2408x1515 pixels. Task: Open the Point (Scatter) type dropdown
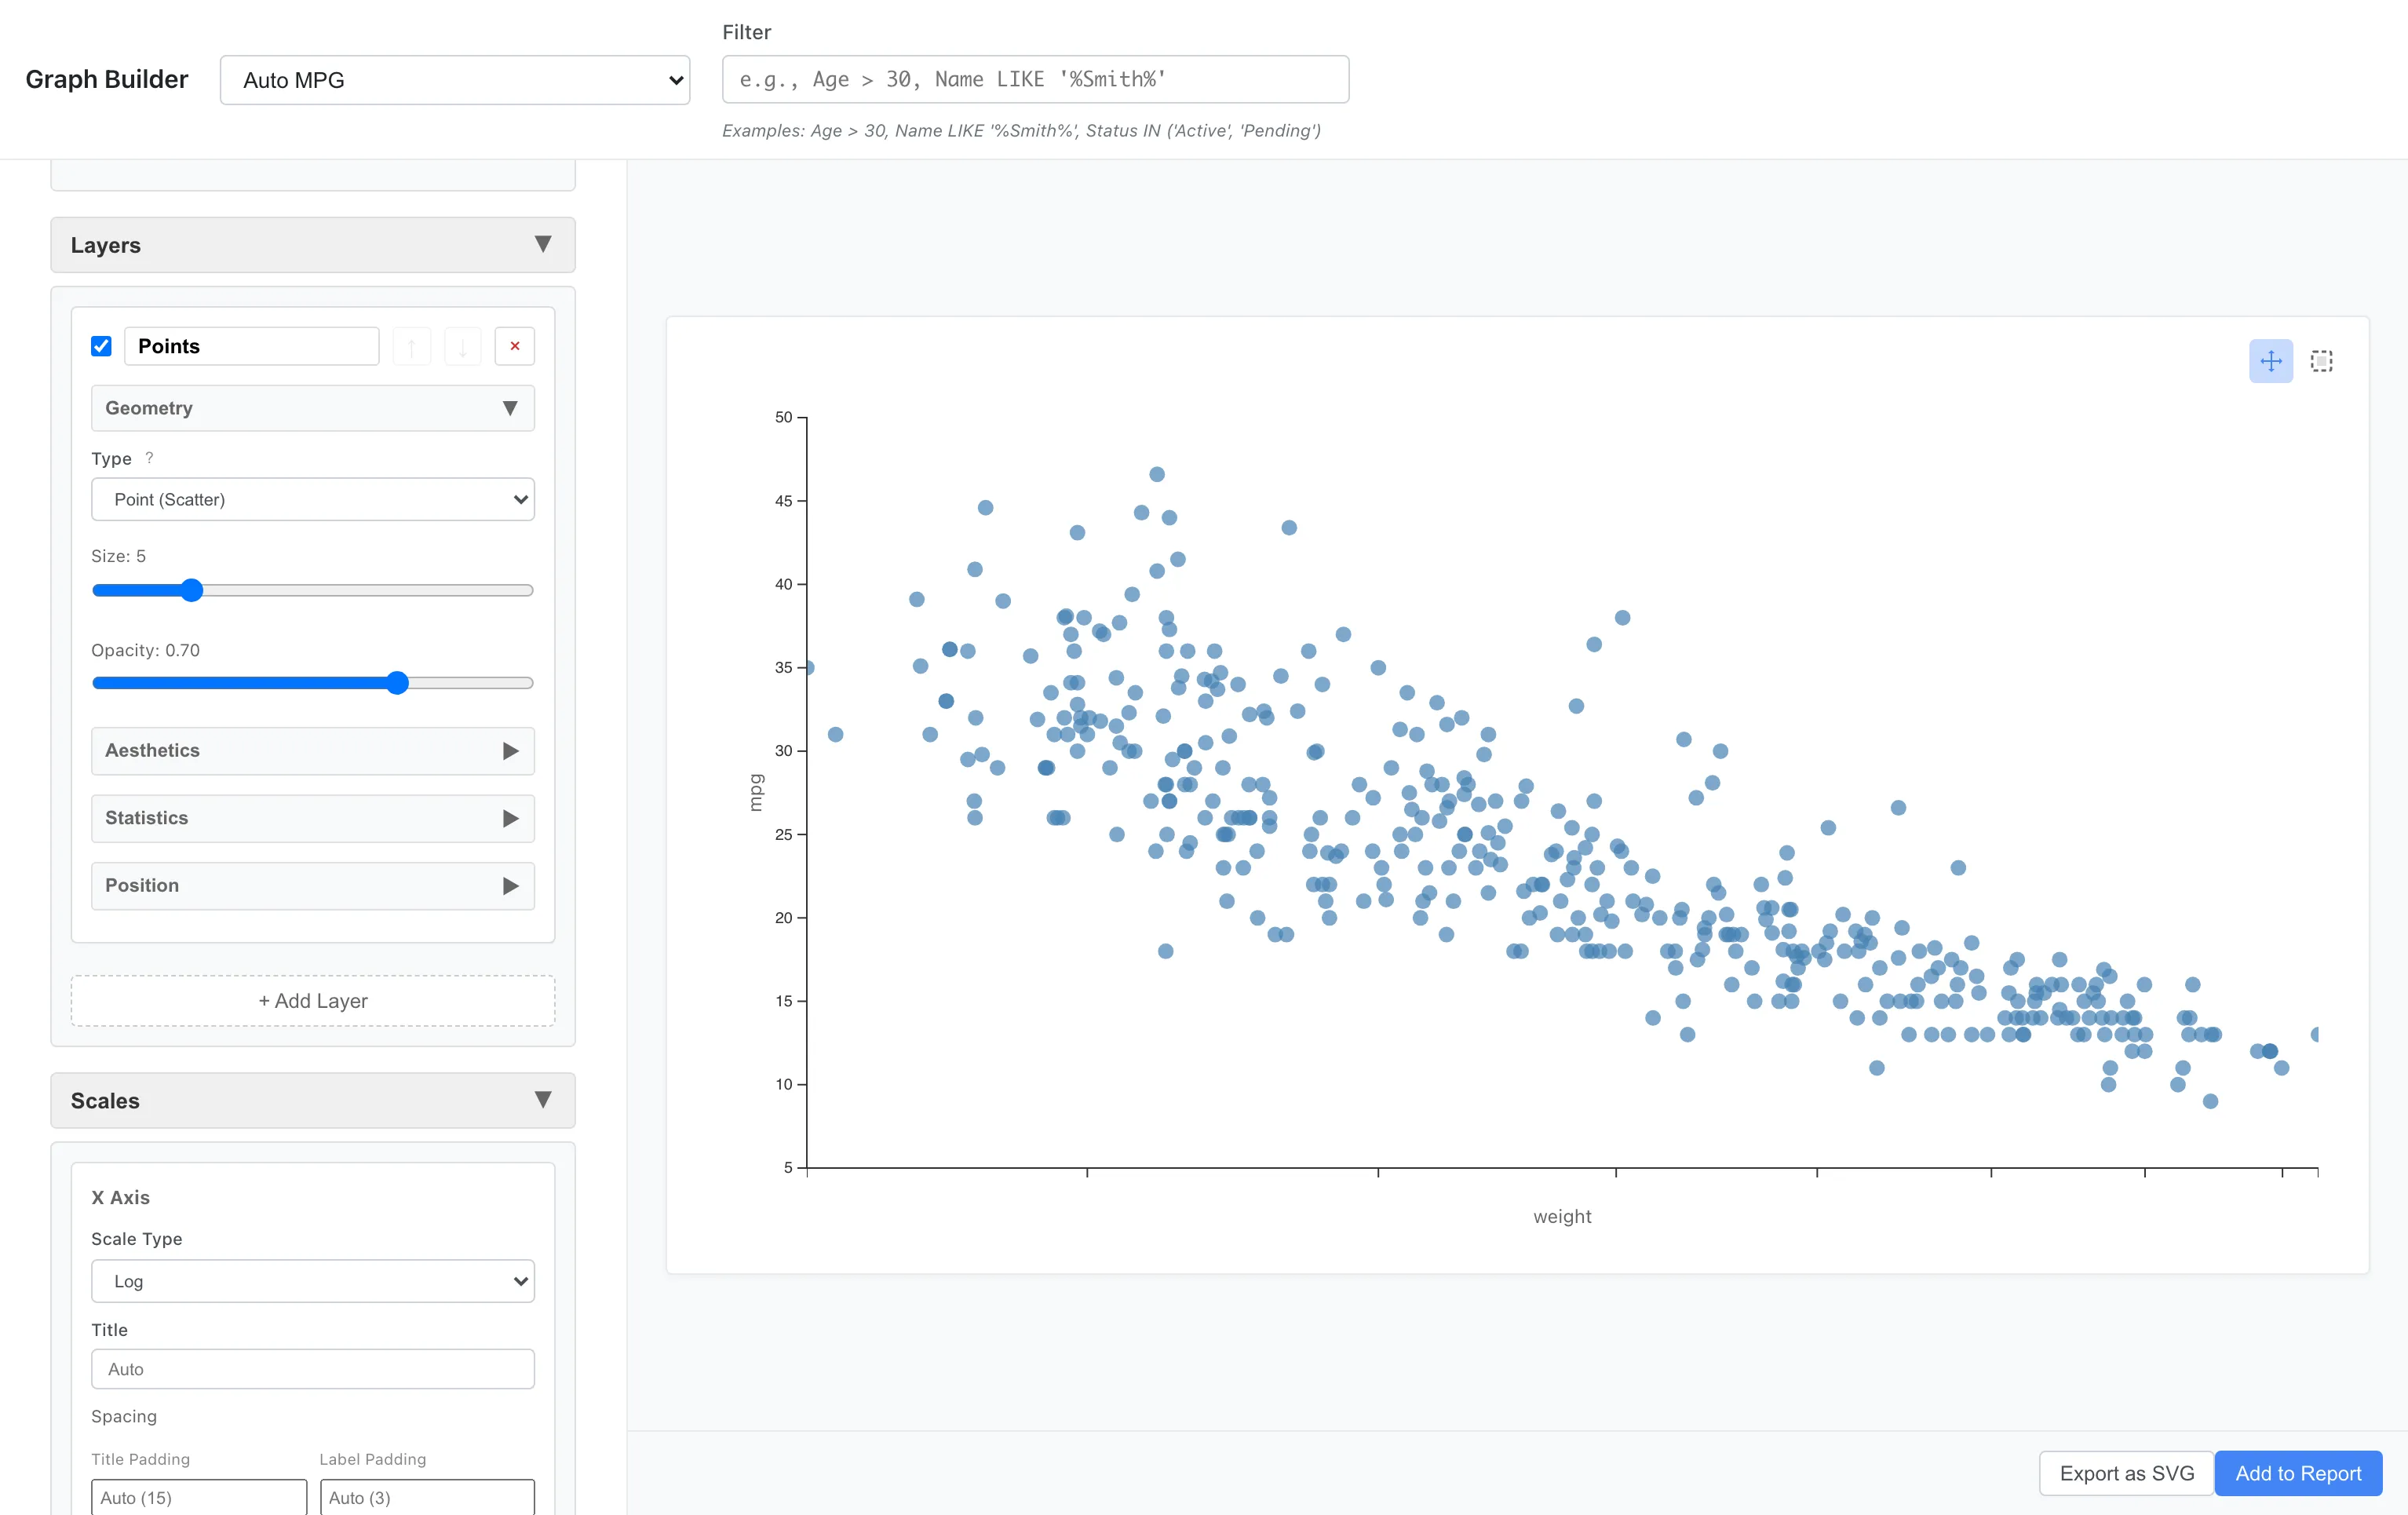[x=313, y=499]
